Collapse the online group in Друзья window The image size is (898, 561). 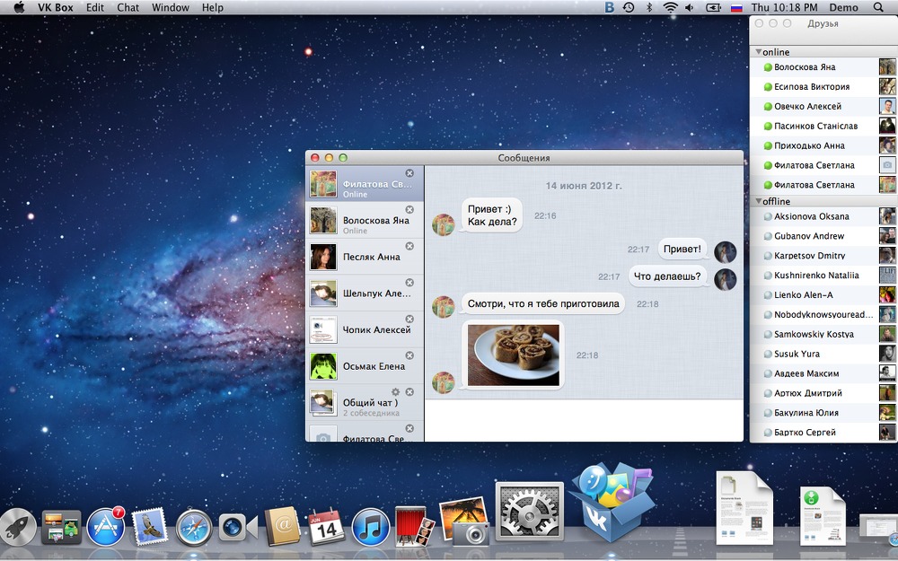pyautogui.click(x=758, y=52)
